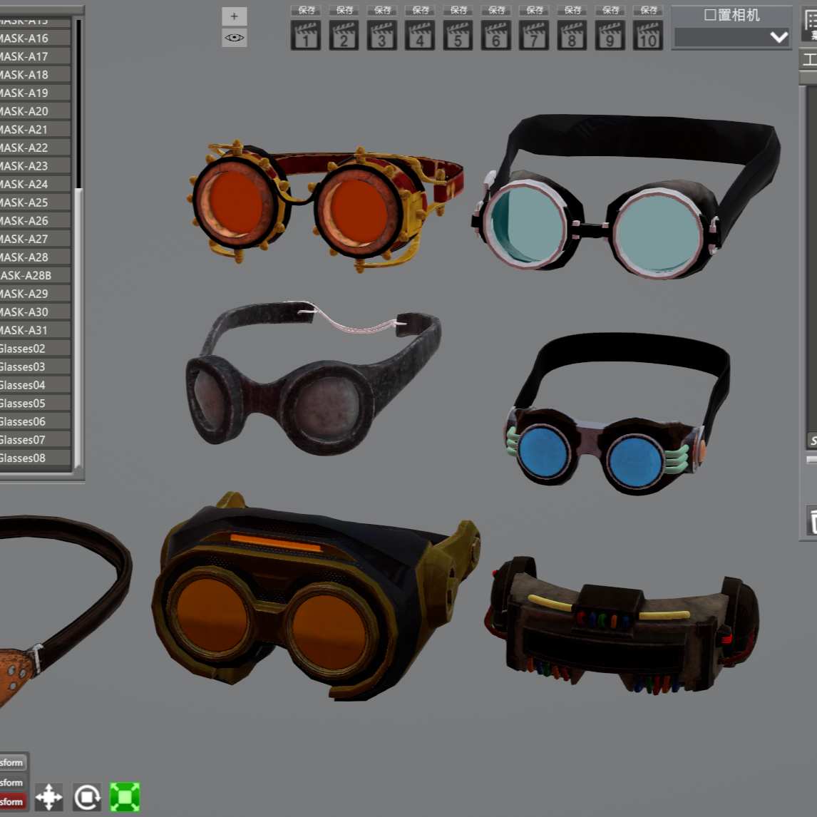This screenshot has width=817, height=817.
Task: Load camera slot 9 clapperboard
Action: coord(610,36)
